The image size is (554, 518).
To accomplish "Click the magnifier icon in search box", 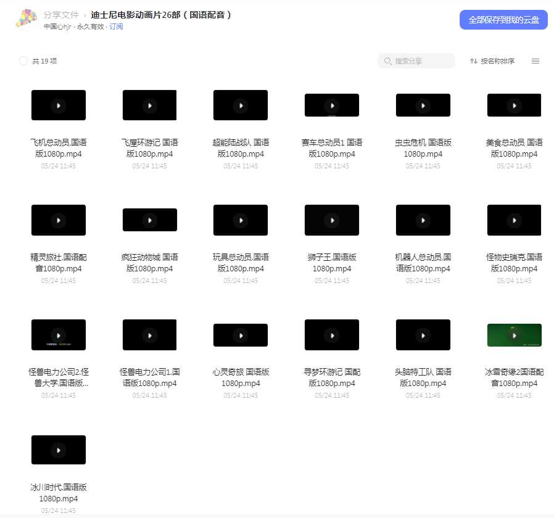I will click(387, 61).
